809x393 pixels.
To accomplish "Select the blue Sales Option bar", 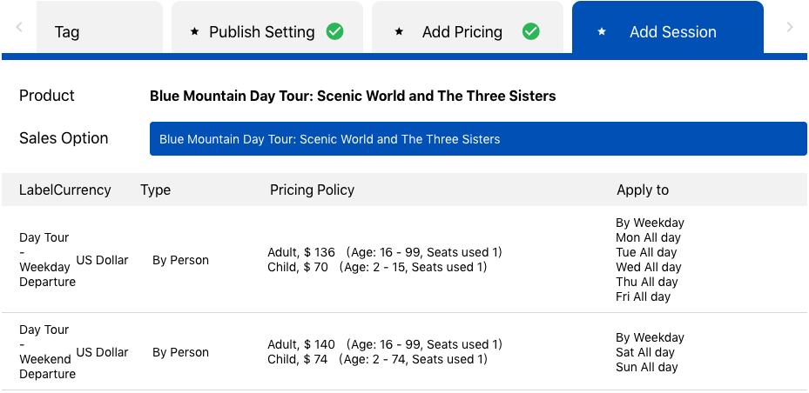I will point(477,139).
